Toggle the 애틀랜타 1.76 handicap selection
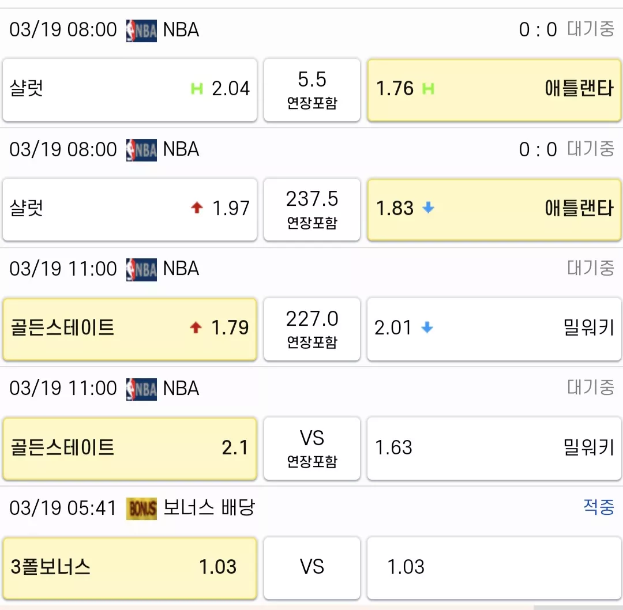Viewport: 623px width, 610px height. coord(494,90)
